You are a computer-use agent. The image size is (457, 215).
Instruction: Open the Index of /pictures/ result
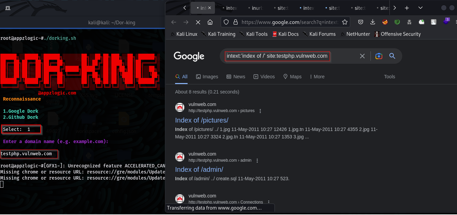(202, 120)
